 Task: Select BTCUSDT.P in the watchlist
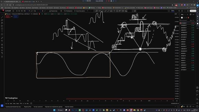coord(187,23)
